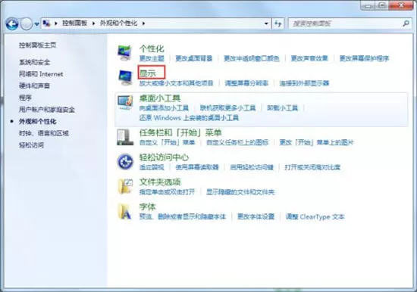Click the 显示 display monitor icon

(x=125, y=77)
